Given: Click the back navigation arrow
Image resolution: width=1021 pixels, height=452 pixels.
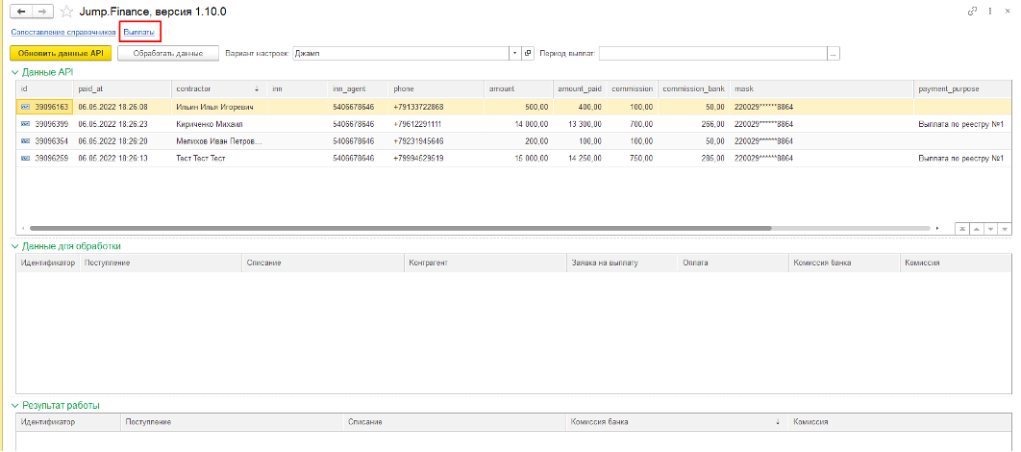Looking at the screenshot, I should coord(19,13).
